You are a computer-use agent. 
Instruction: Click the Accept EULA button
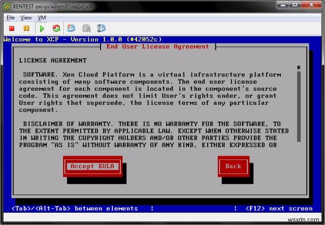92,167
